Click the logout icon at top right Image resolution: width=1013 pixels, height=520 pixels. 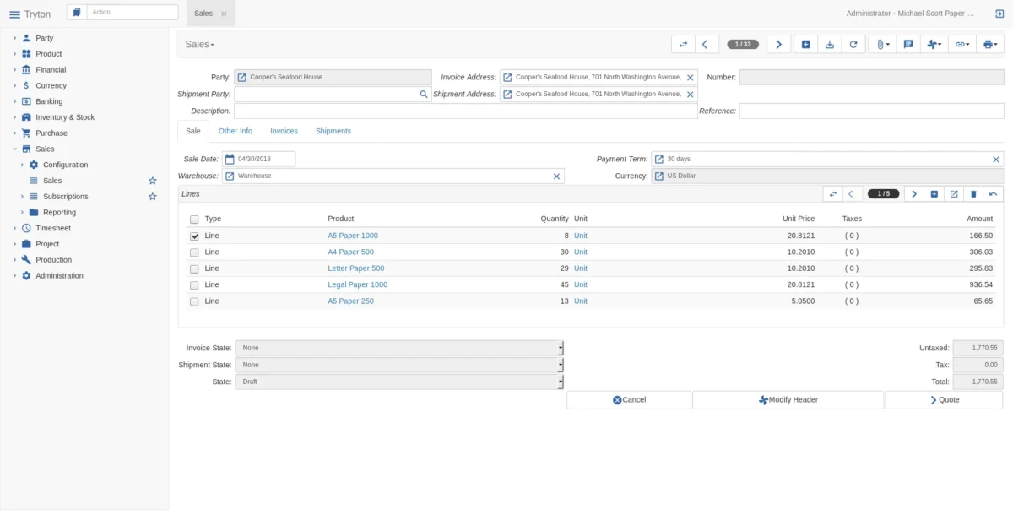pyautogui.click(x=998, y=14)
